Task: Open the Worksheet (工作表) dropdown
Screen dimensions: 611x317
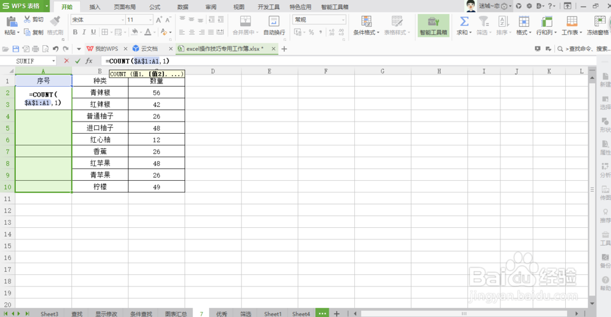Action: pos(572,26)
